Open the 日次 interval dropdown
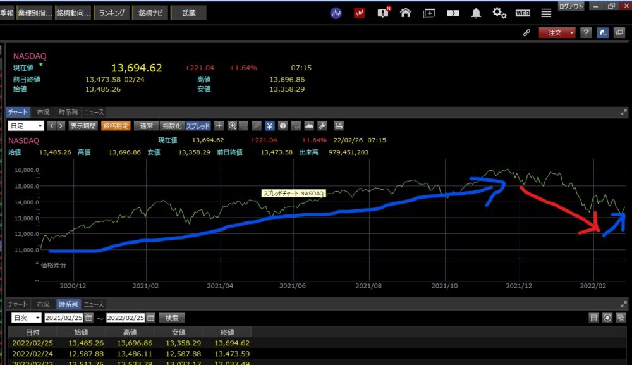The width and height of the screenshot is (632, 365). click(x=26, y=318)
